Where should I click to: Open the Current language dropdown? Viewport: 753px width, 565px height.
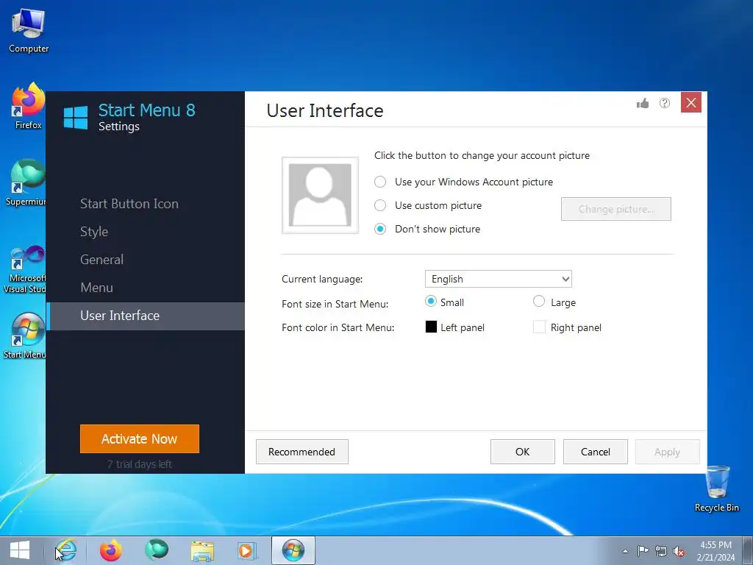coord(499,279)
